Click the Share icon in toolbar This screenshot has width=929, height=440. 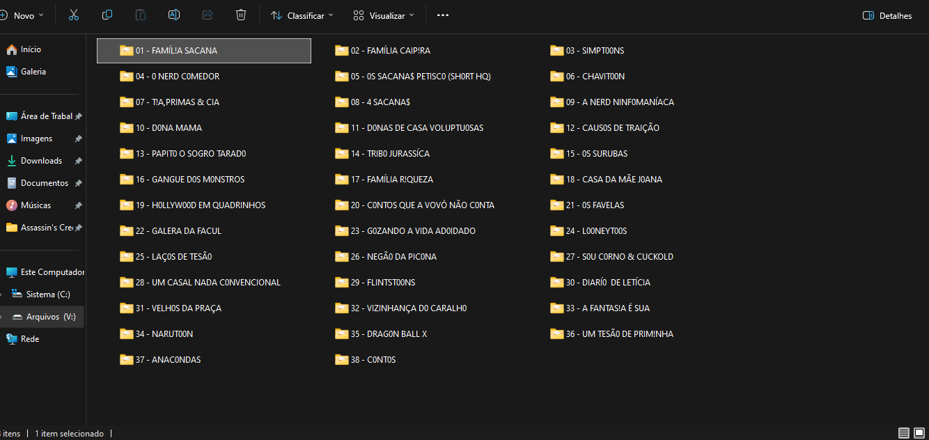click(x=208, y=15)
